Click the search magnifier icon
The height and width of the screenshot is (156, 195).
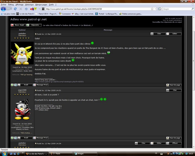(192, 9)
